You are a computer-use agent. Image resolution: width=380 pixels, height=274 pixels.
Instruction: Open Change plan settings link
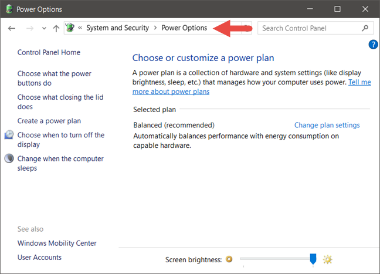(x=327, y=125)
